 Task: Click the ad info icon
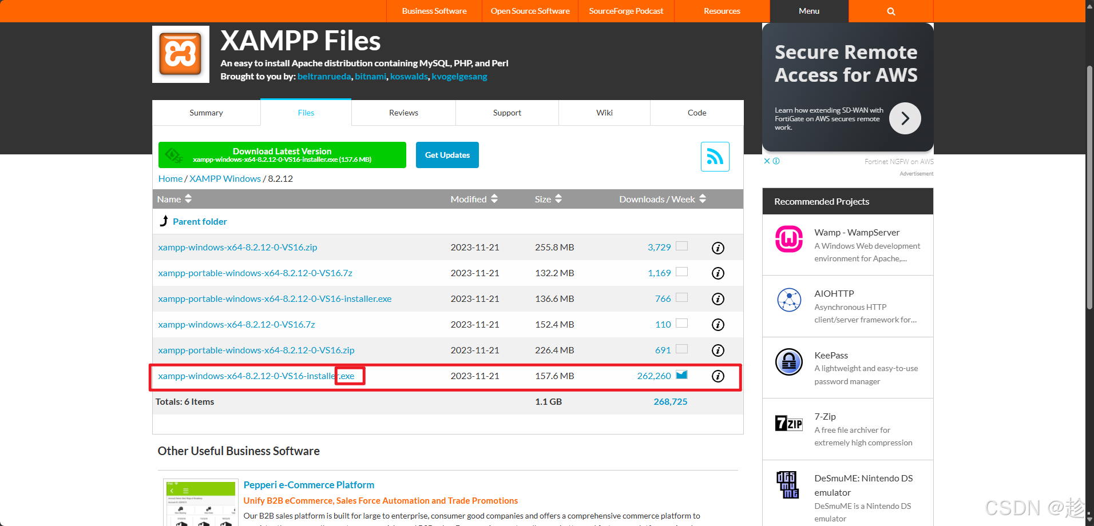point(776,161)
